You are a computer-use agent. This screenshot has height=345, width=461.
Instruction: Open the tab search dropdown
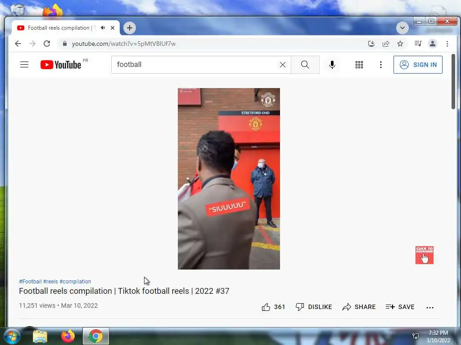[x=402, y=28]
